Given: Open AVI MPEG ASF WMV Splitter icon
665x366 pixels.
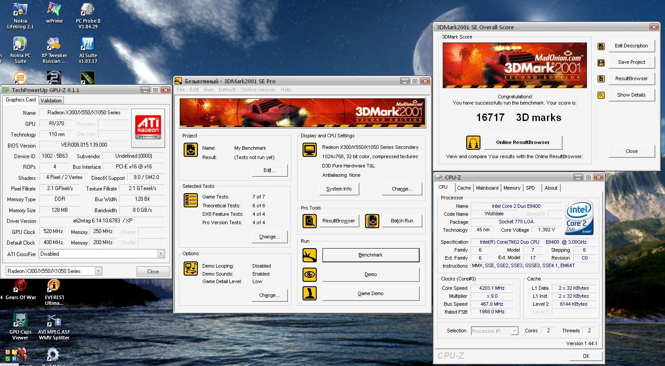Looking at the screenshot, I should 54,327.
